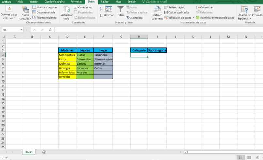Switch to Page Layout view in status bar
The height and width of the screenshot is (160, 263).
click(249, 157)
